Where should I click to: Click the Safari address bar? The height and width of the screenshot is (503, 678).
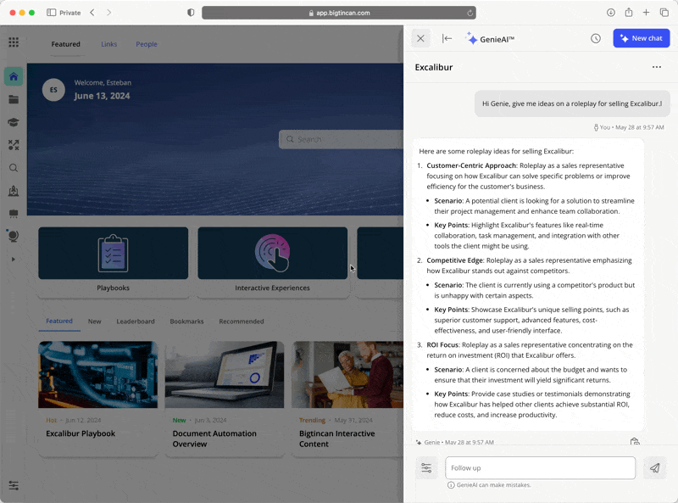point(338,13)
